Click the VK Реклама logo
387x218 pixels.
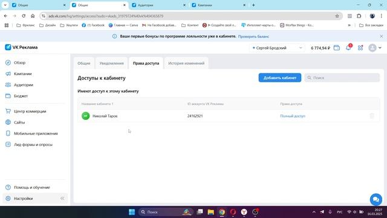[x=21, y=47]
